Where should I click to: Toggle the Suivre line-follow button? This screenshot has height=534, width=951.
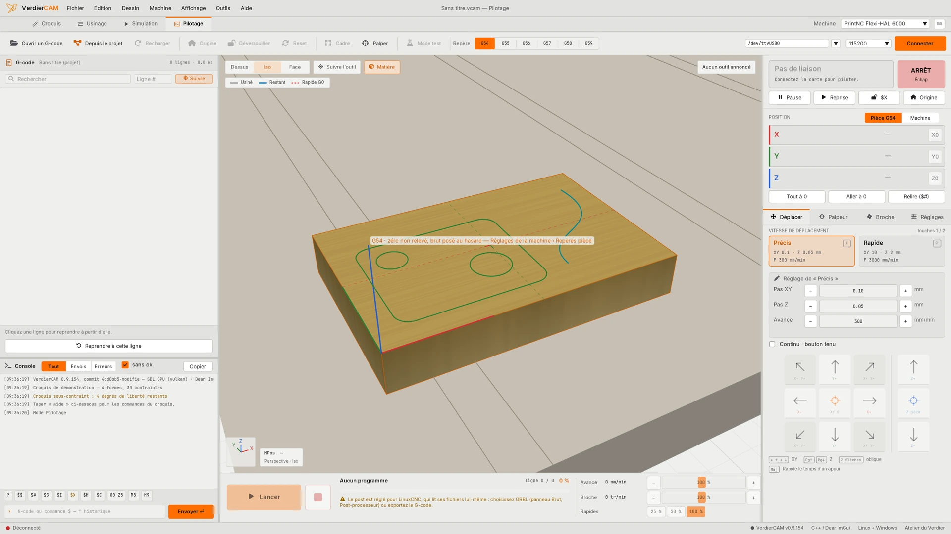coord(194,79)
